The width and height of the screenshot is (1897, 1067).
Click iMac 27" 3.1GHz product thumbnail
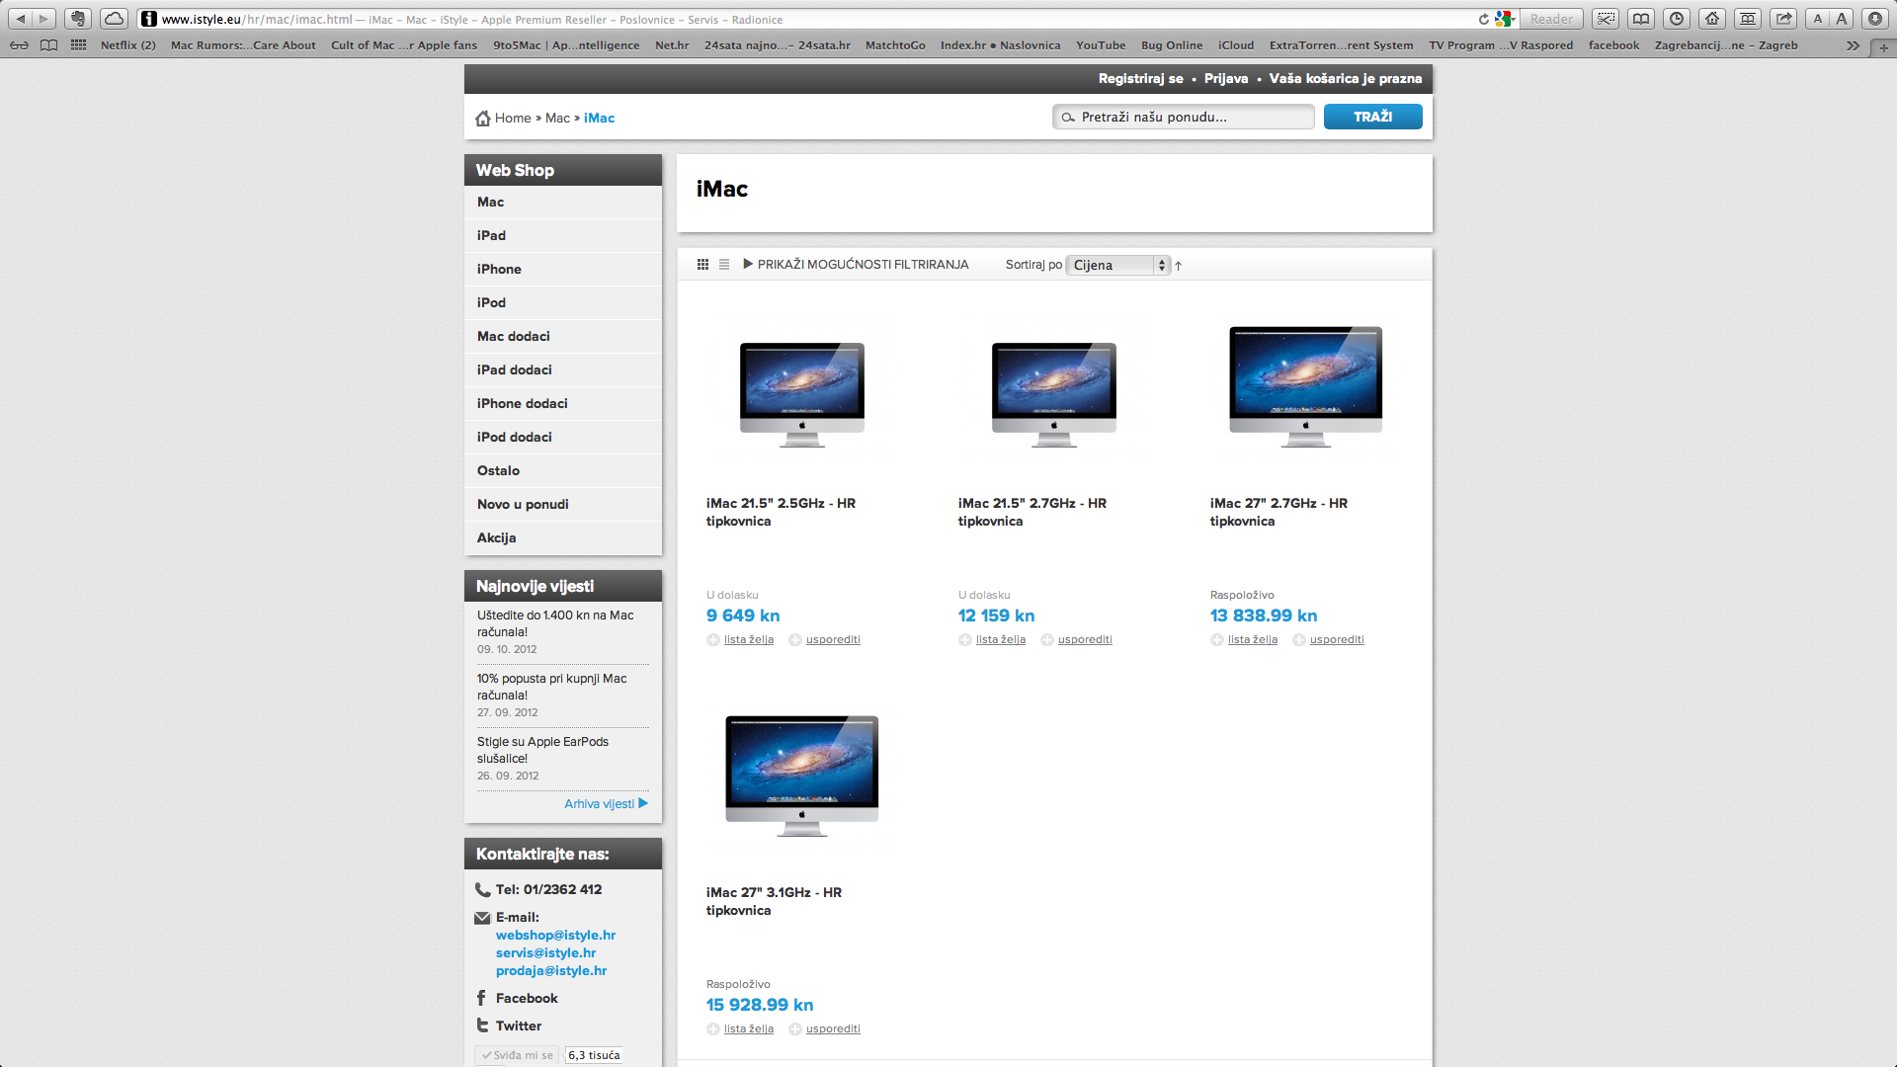click(x=802, y=776)
